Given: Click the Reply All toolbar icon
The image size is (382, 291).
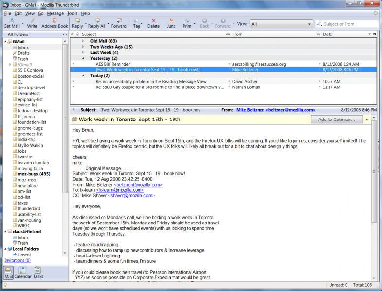Looking at the screenshot, I should point(97,23).
